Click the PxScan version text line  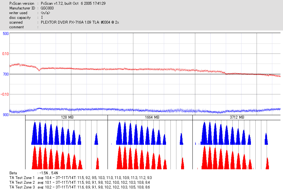(x=58, y=3)
